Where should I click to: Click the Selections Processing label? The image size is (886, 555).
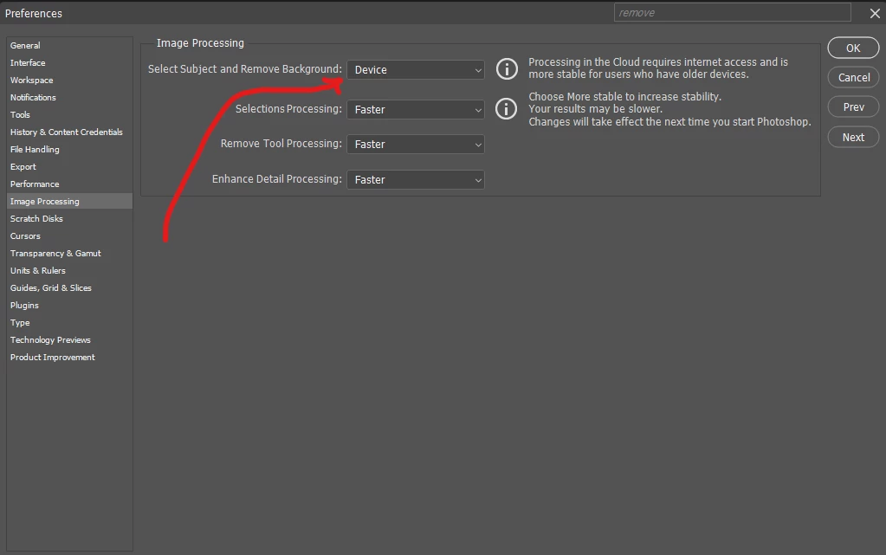tap(288, 108)
